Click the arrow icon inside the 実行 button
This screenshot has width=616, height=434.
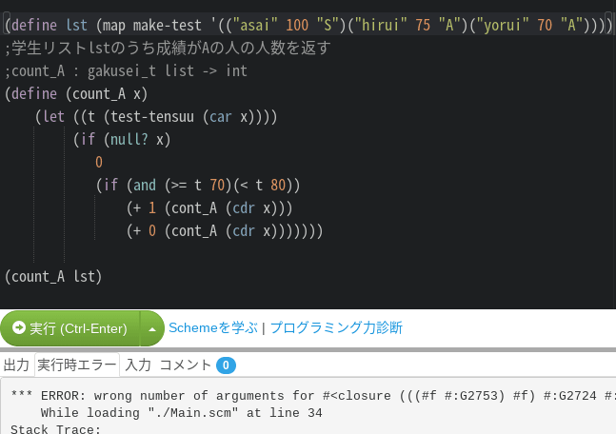(18, 327)
